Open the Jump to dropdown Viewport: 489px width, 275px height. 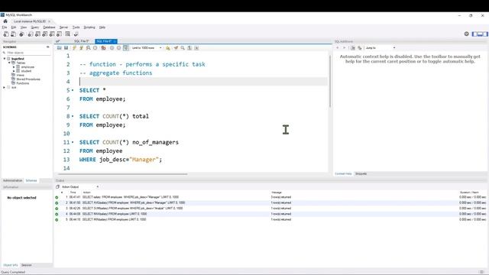pyautogui.click(x=381, y=47)
